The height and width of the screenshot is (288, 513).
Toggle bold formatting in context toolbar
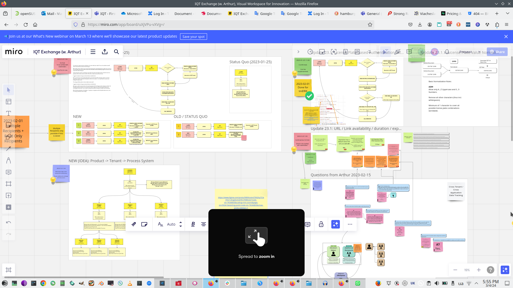pyautogui.click(x=193, y=224)
